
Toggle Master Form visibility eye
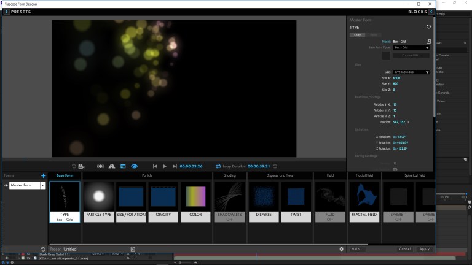6,185
